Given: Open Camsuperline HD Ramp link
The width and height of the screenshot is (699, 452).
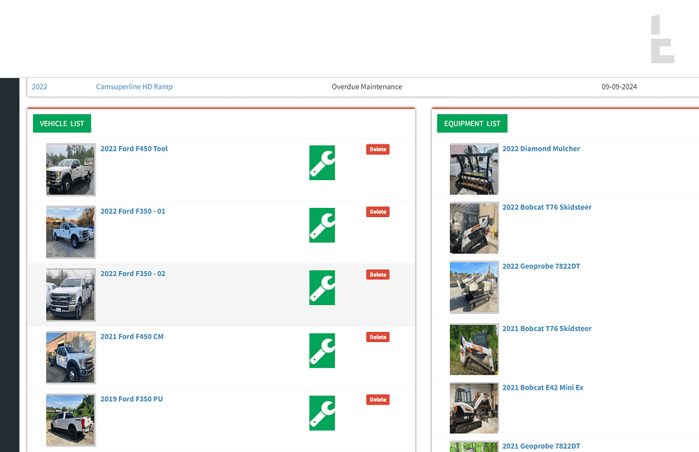Looking at the screenshot, I should point(134,87).
